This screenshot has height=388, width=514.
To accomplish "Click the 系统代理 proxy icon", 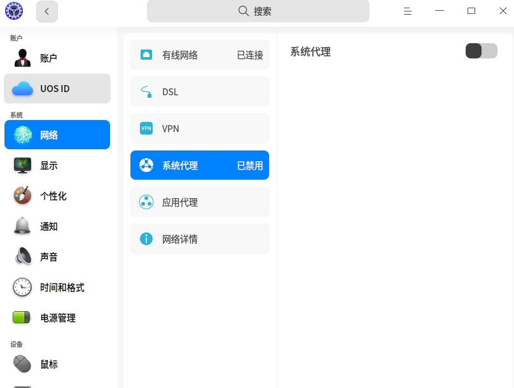I will click(x=146, y=165).
